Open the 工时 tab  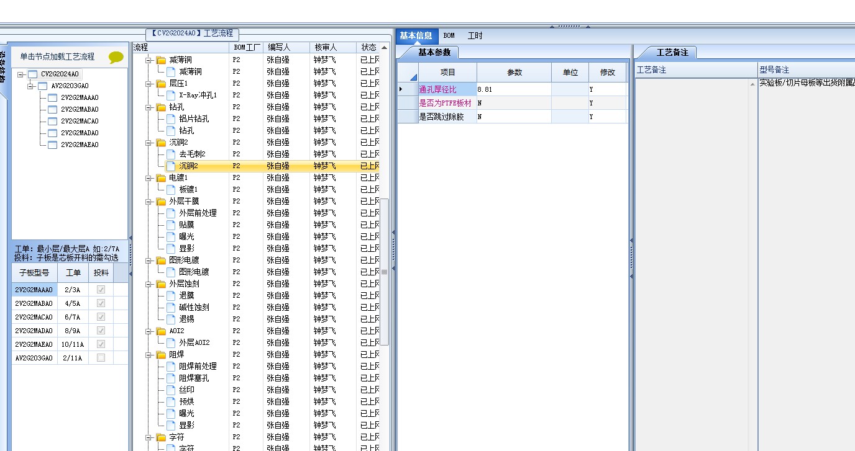click(x=475, y=36)
